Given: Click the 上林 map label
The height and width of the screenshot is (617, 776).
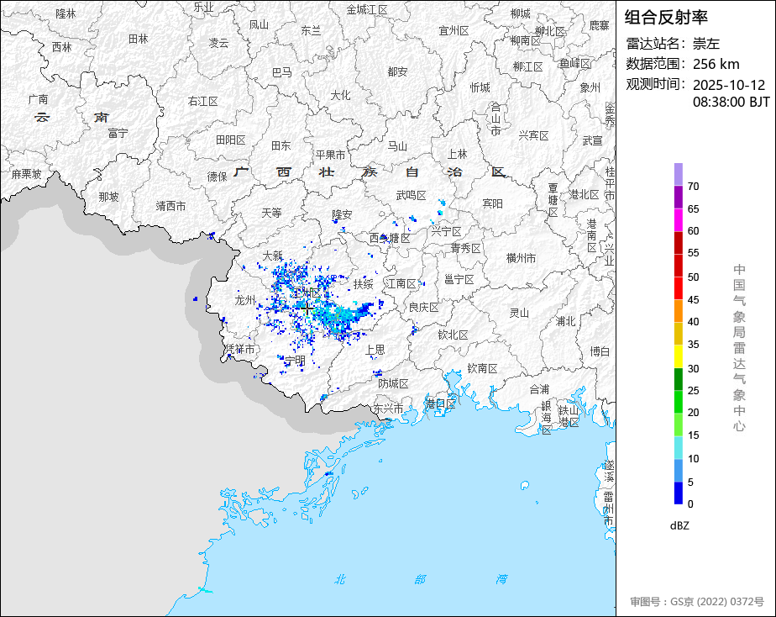Looking at the screenshot, I should [457, 154].
